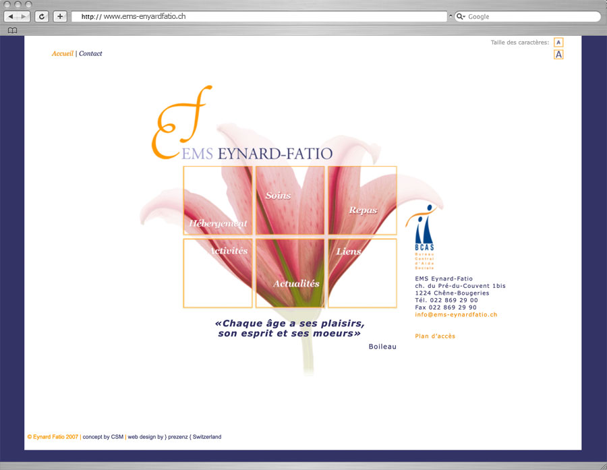Click the info@ems-eynardfatio.ch email link
The height and width of the screenshot is (470, 607).
456,315
